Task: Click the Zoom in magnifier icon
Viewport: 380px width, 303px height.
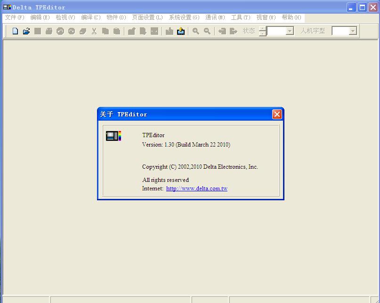Action: 196,31
